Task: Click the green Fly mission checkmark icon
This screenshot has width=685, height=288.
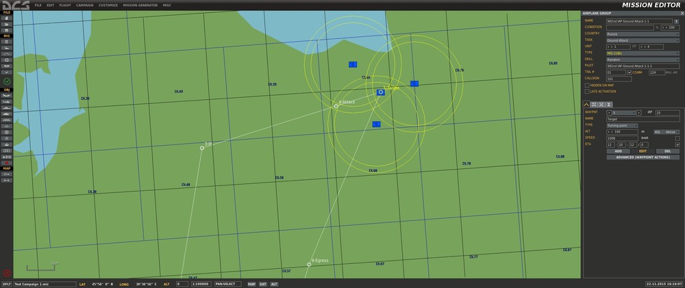Action: tap(7, 81)
